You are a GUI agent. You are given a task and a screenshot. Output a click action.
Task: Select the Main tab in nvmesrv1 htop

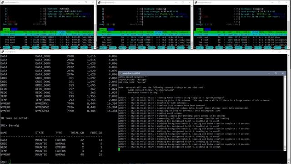[6, 29]
